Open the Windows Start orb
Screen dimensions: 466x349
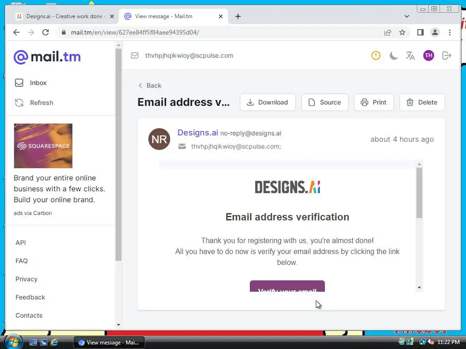coord(13,342)
